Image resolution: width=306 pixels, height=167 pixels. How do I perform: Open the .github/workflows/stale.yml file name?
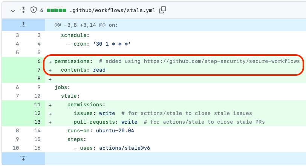tap(112, 10)
